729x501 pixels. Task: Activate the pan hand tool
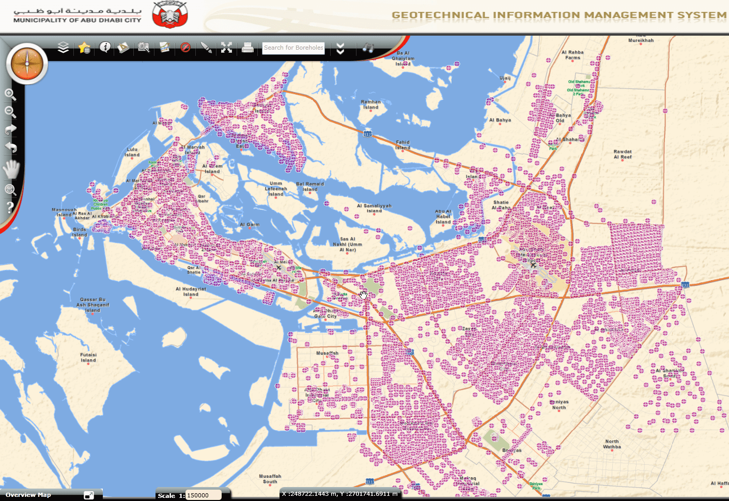click(x=11, y=169)
